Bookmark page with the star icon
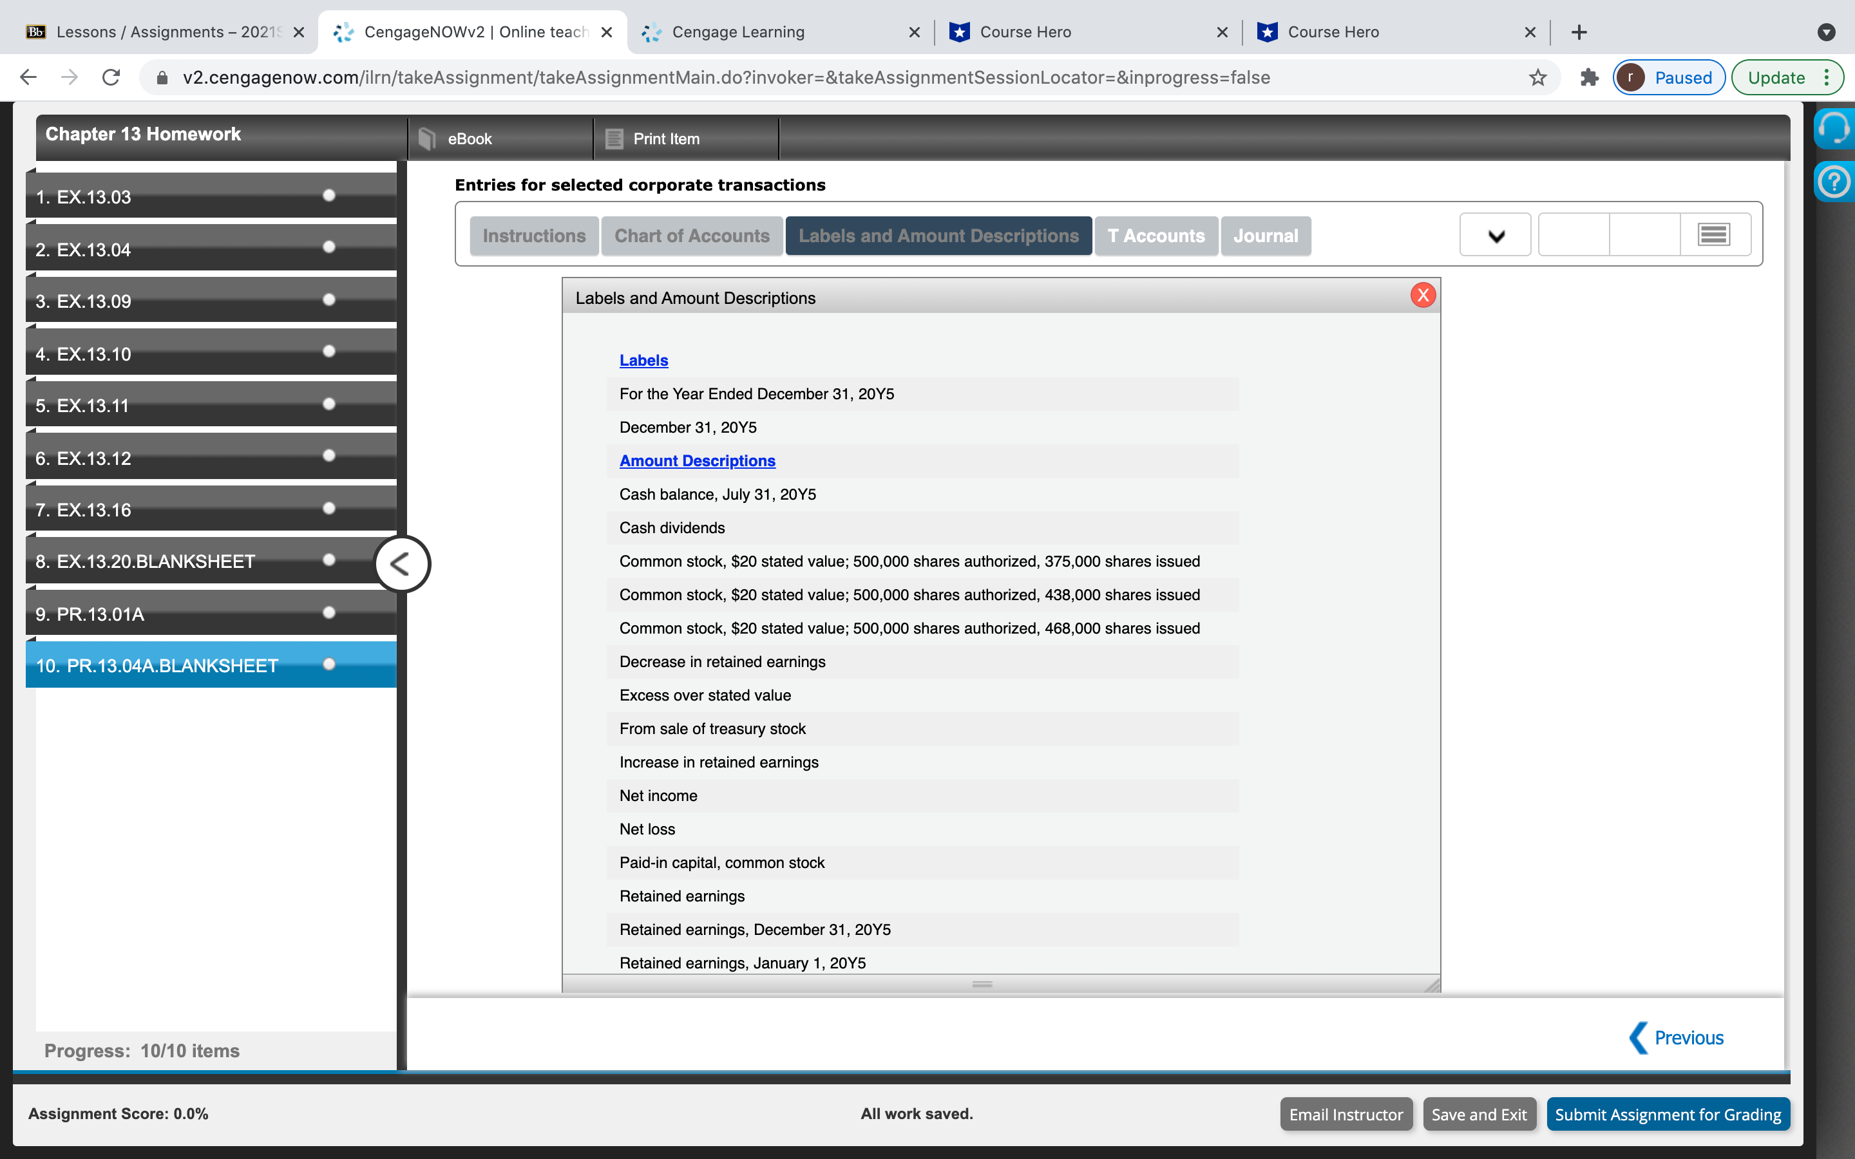Viewport: 1855px width, 1159px height. [x=1537, y=77]
